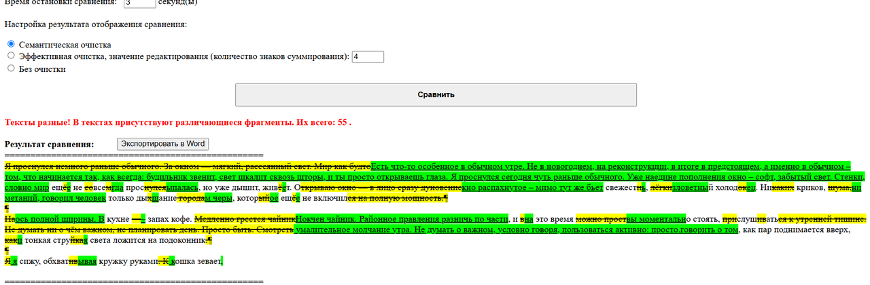Viewport: 870px width, 285px height.
Task: Focus the comparison timeout seconds field
Action: tap(139, 3)
